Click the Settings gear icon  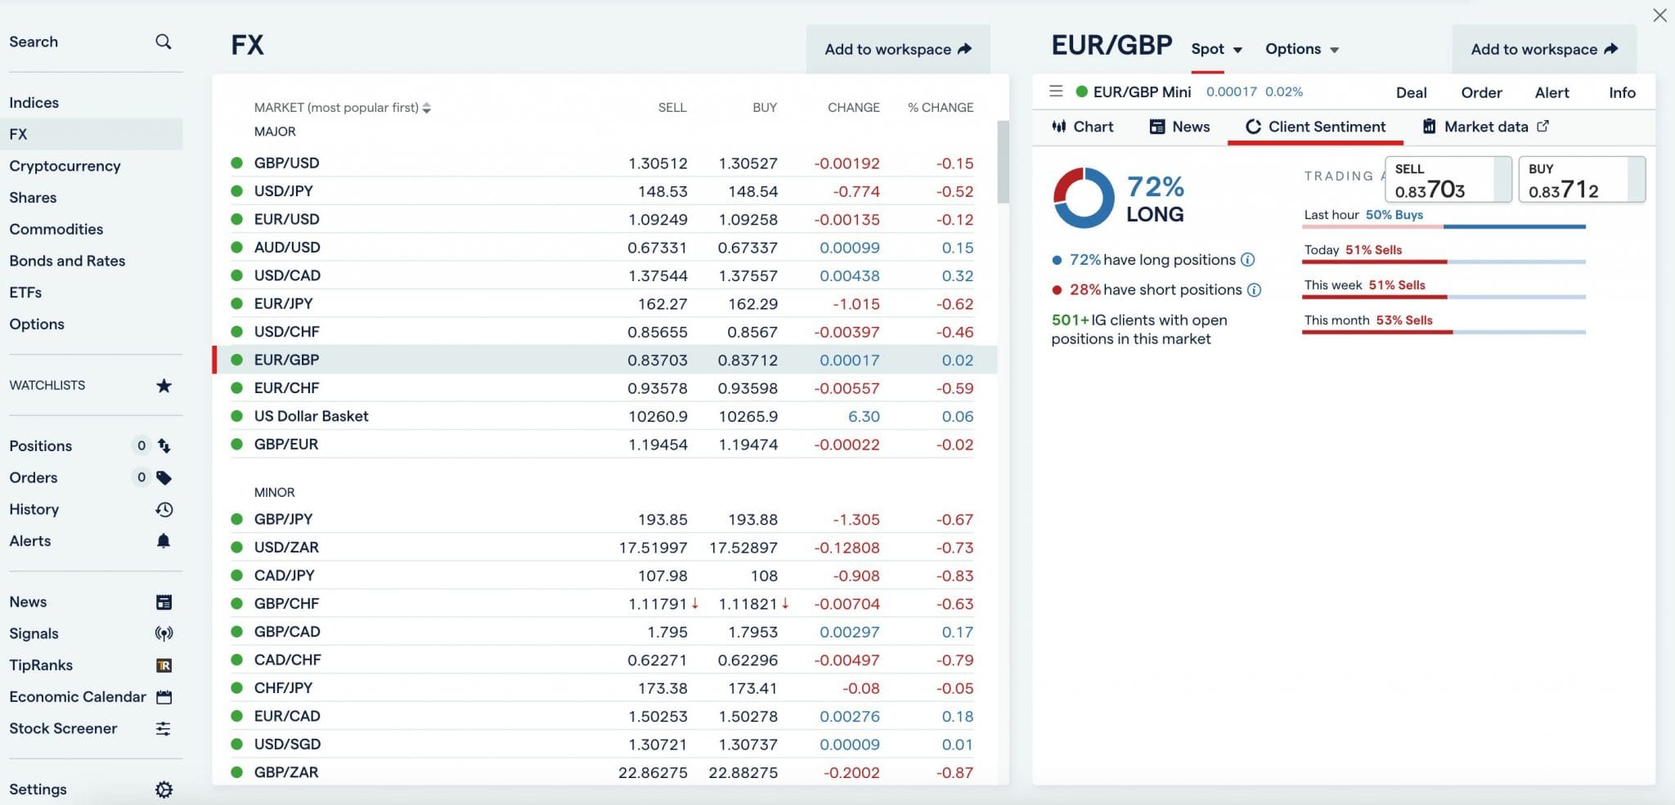(x=164, y=789)
